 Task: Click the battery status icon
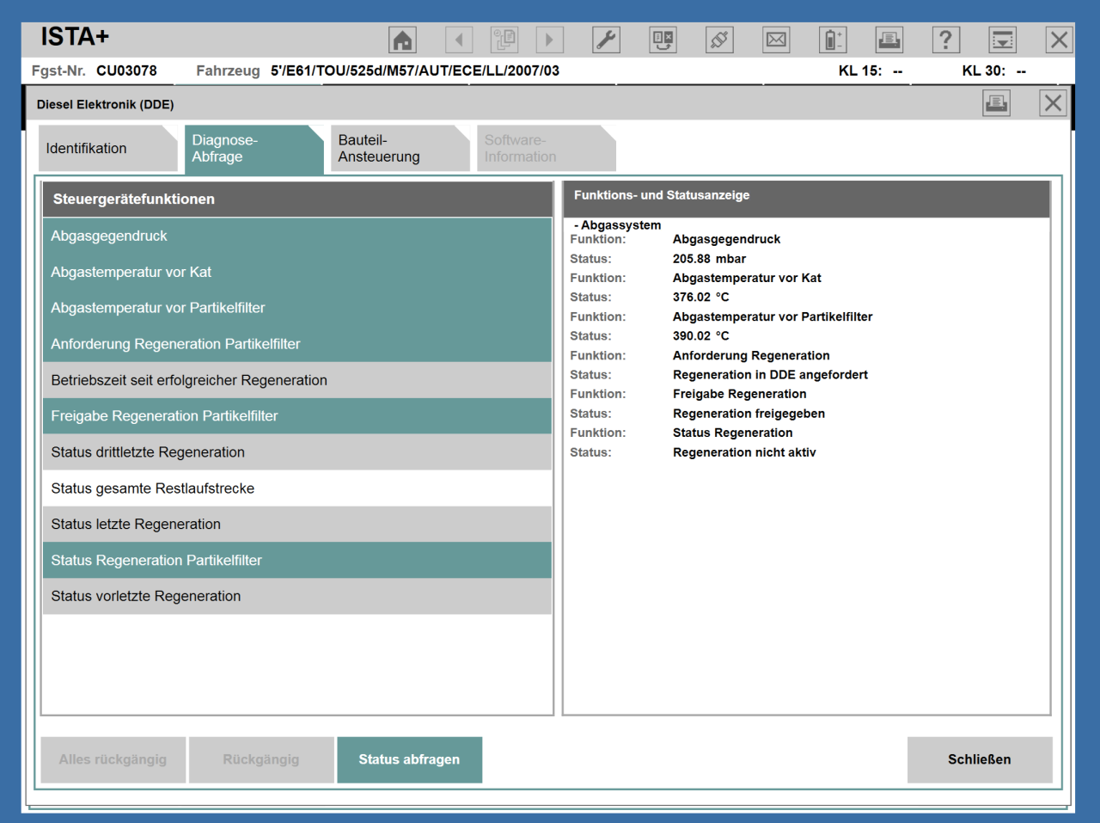coord(833,40)
